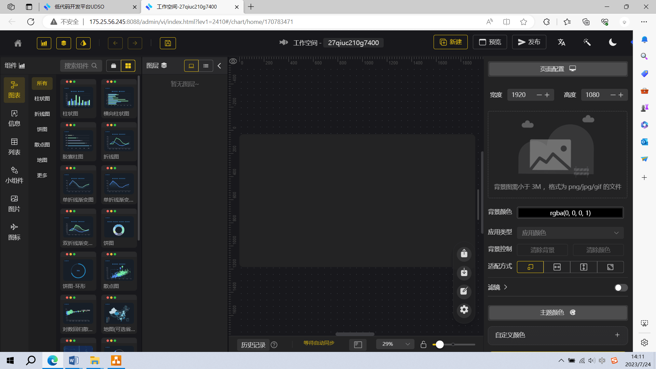This screenshot has width=656, height=369.
Task: Click the rgba background color swatch
Action: 570,213
